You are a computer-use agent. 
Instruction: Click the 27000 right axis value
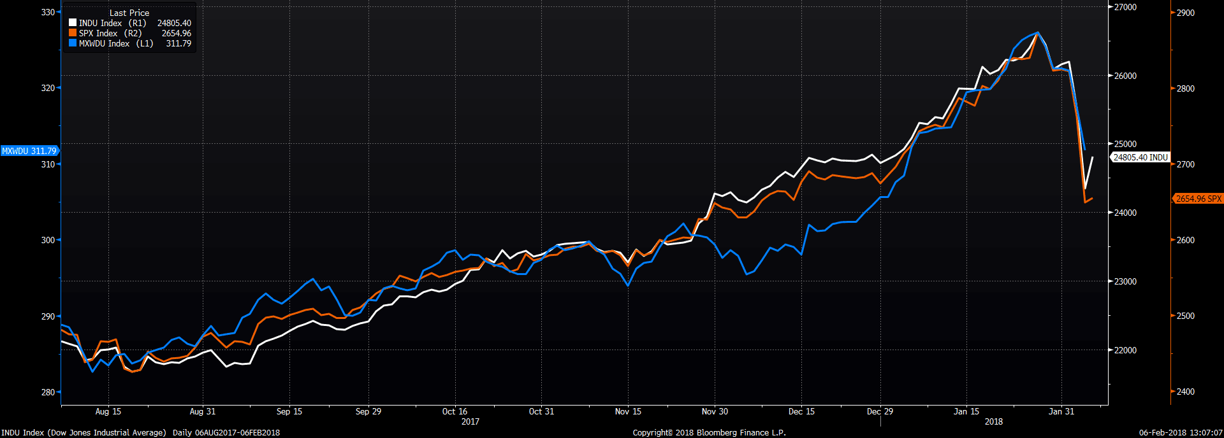pyautogui.click(x=1125, y=7)
